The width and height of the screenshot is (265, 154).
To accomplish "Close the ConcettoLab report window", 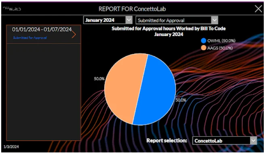I will 258,9.
